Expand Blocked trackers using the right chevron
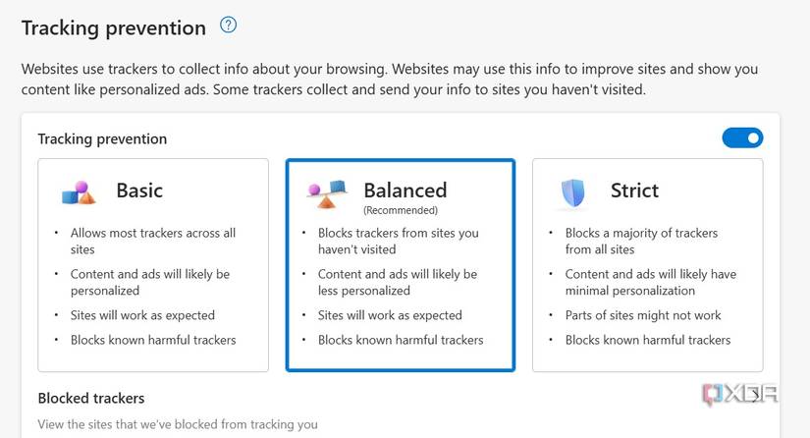The height and width of the screenshot is (438, 810). [x=756, y=398]
